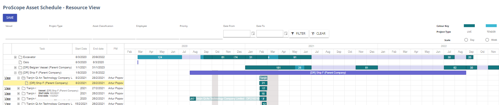The image size is (499, 105).
Task: Open the Vessel filter dropdown
Action: 27,34
